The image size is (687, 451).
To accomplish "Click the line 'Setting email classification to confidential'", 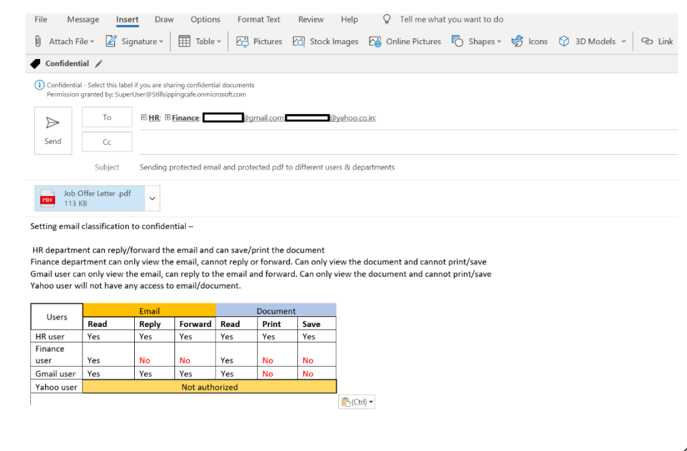I will (x=112, y=226).
